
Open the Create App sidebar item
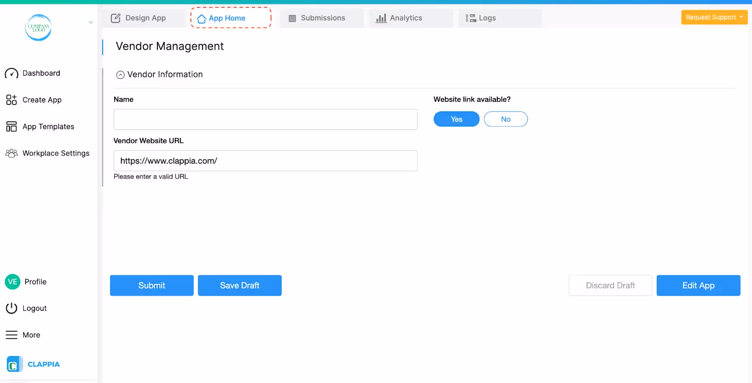point(42,100)
